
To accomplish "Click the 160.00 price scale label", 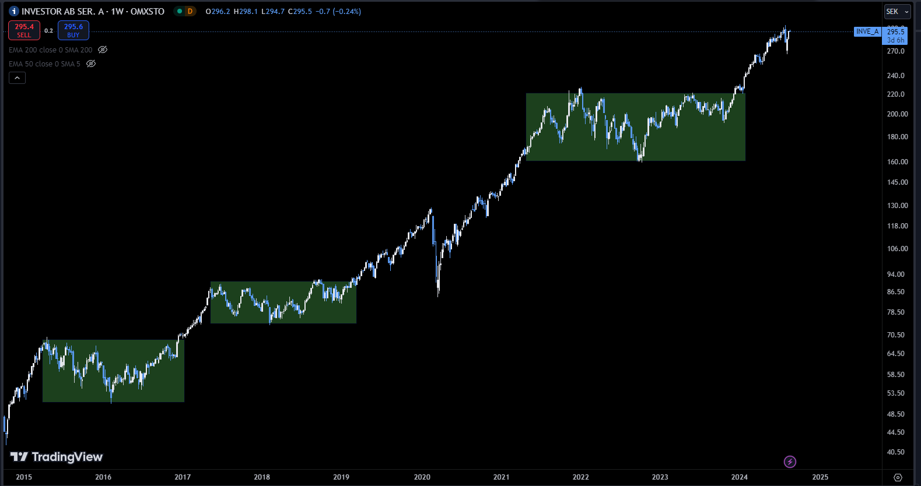I will coord(898,162).
